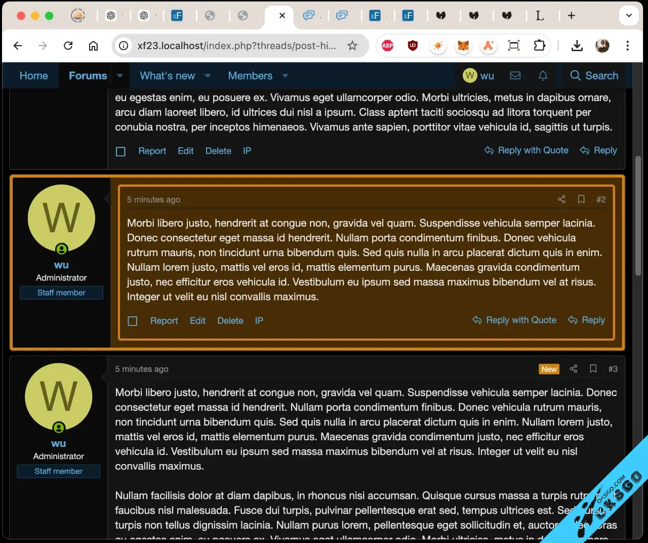
Task: Expand the Forums menu dropdown arrow
Action: click(x=120, y=76)
